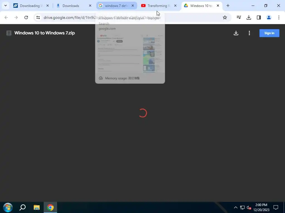
Task: Switch to the Downloading tab
Action: click(31, 6)
